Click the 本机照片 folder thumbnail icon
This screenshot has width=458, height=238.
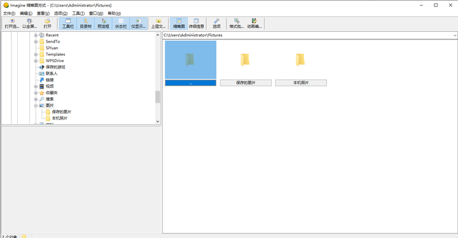(300, 60)
